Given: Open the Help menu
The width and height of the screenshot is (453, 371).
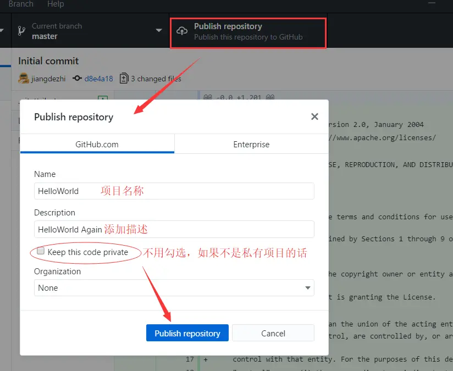Looking at the screenshot, I should (x=56, y=4).
